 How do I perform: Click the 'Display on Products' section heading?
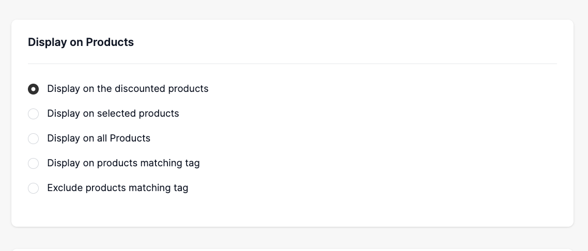click(x=81, y=42)
